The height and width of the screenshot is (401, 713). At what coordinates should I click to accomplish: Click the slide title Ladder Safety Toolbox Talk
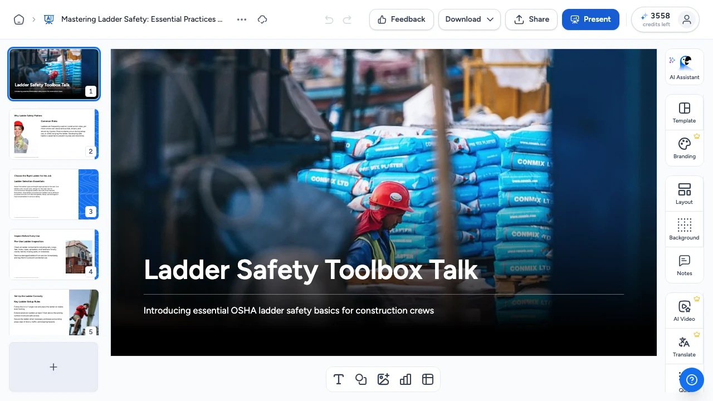pos(311,270)
